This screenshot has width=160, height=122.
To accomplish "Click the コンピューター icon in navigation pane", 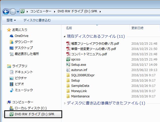I will coord(9,102).
